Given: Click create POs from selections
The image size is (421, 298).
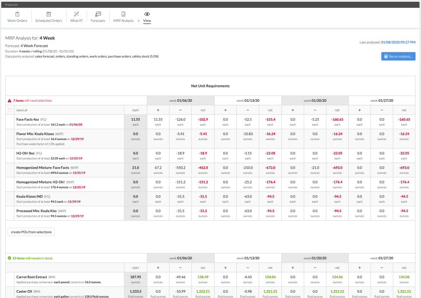Looking at the screenshot, I should [x=31, y=232].
